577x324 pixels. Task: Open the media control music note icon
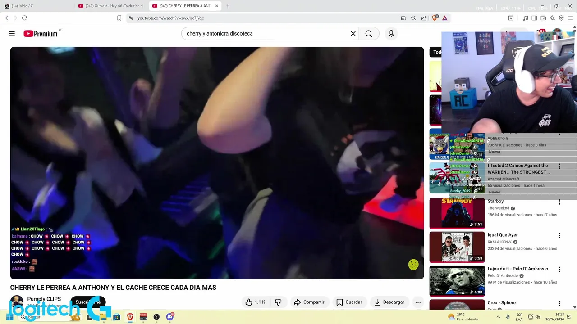coord(525,18)
